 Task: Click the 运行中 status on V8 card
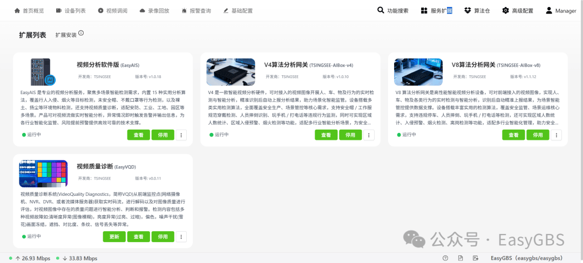click(x=406, y=134)
